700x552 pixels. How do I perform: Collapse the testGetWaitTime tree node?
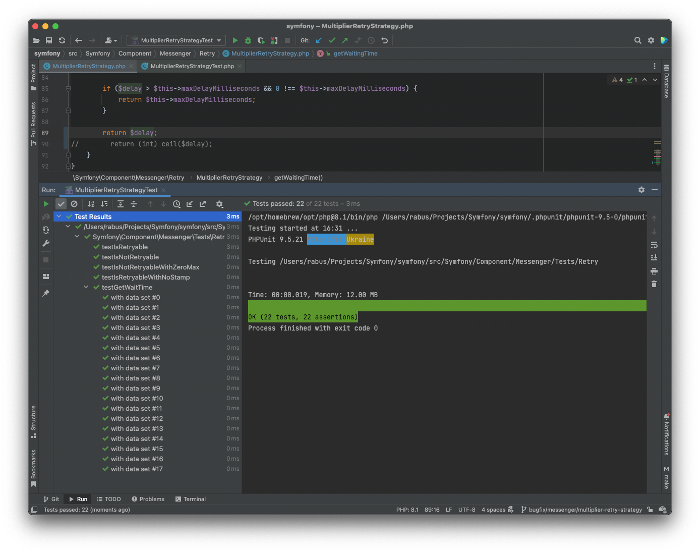86,287
